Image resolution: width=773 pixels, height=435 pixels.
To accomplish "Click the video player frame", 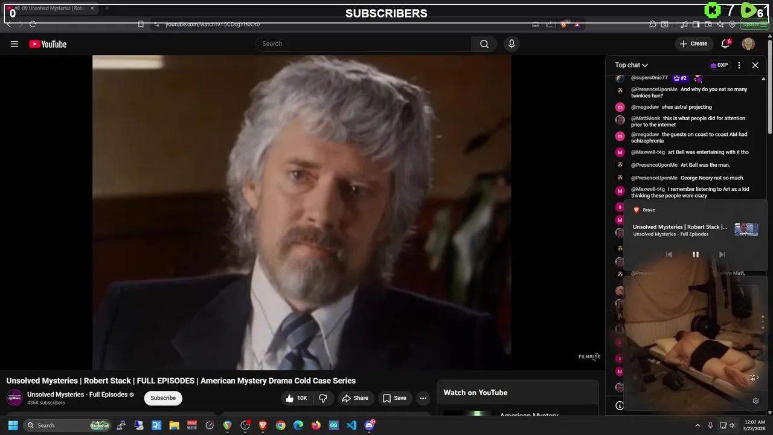I will [302, 212].
